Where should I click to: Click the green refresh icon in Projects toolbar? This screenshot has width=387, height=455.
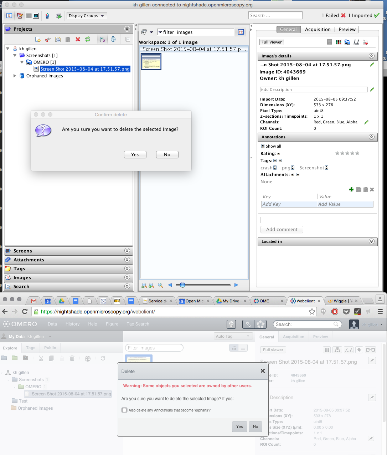pyautogui.click(x=88, y=39)
